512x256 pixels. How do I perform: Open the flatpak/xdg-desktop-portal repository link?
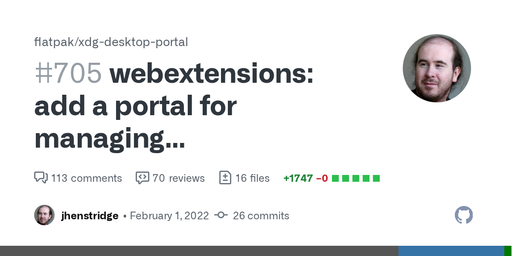(111, 42)
